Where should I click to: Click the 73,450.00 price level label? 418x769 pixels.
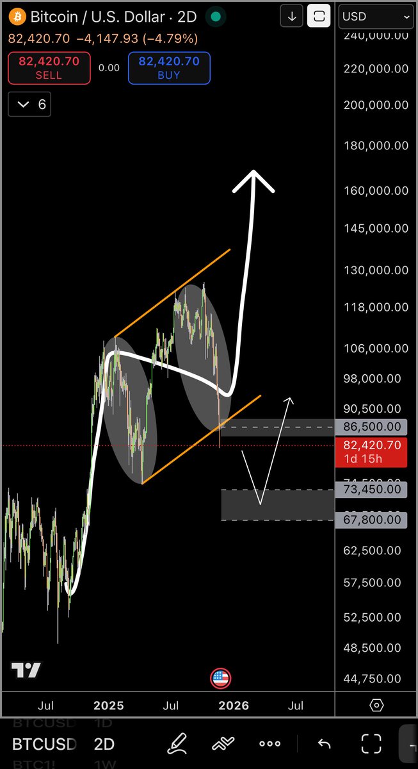pos(372,490)
